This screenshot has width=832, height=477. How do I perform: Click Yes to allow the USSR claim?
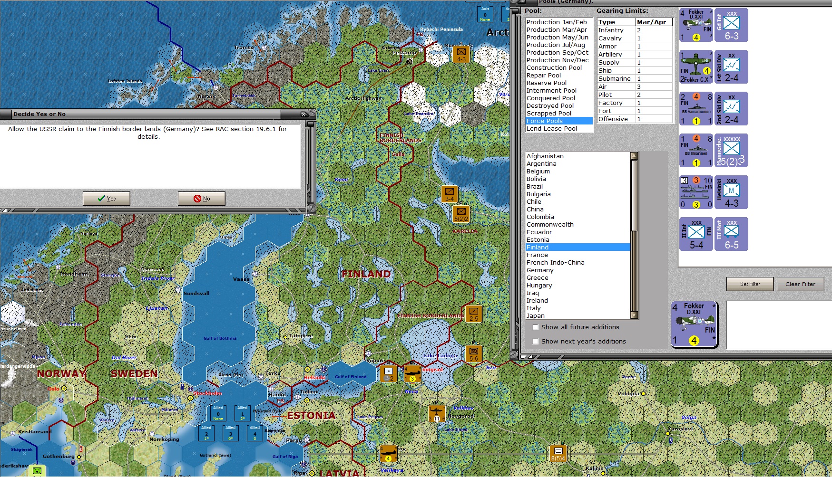pos(107,199)
